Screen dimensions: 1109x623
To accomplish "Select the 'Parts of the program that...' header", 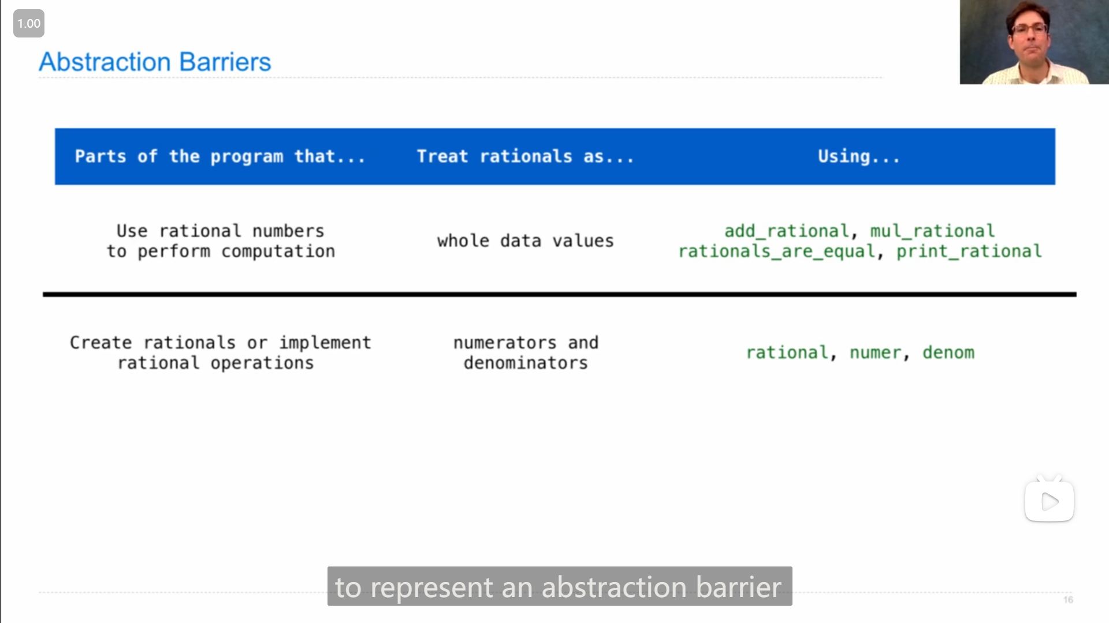I will click(x=220, y=156).
